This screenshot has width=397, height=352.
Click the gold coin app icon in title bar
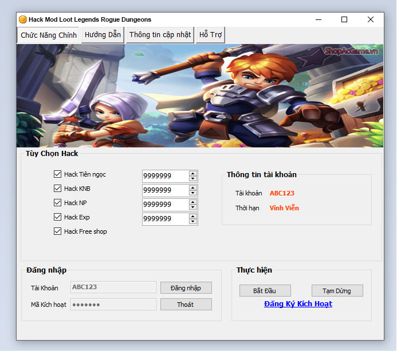[23, 19]
